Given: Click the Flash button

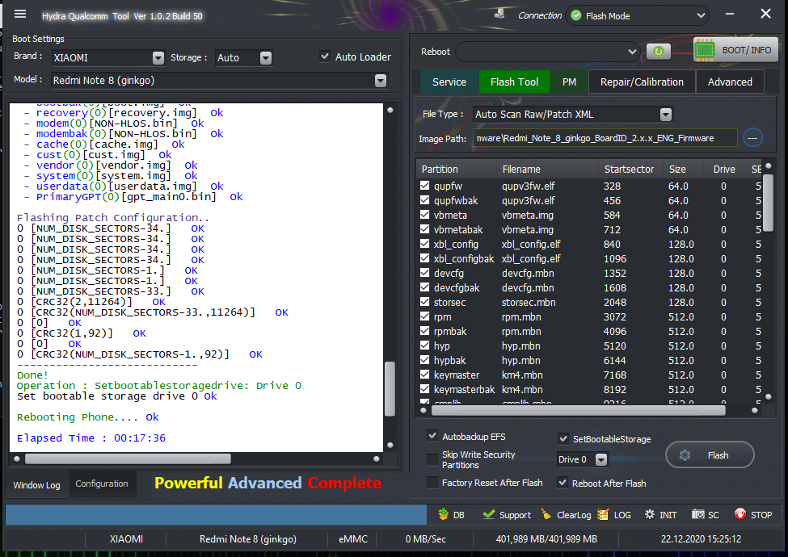Looking at the screenshot, I should coord(710,455).
